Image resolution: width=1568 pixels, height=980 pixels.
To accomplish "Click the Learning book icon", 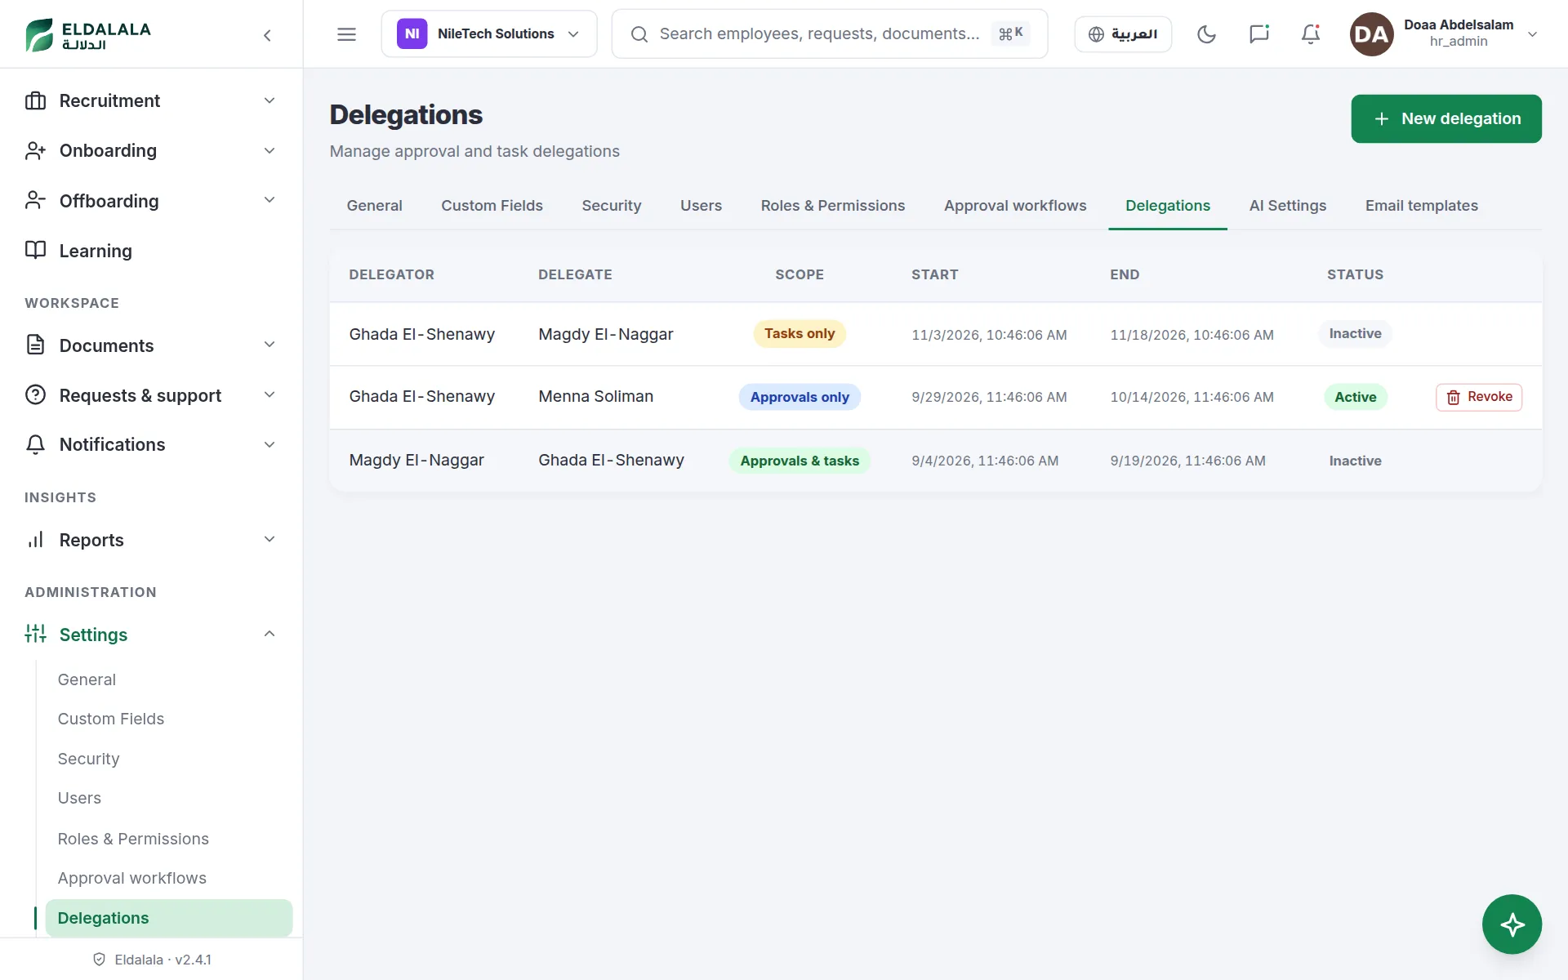I will [35, 250].
